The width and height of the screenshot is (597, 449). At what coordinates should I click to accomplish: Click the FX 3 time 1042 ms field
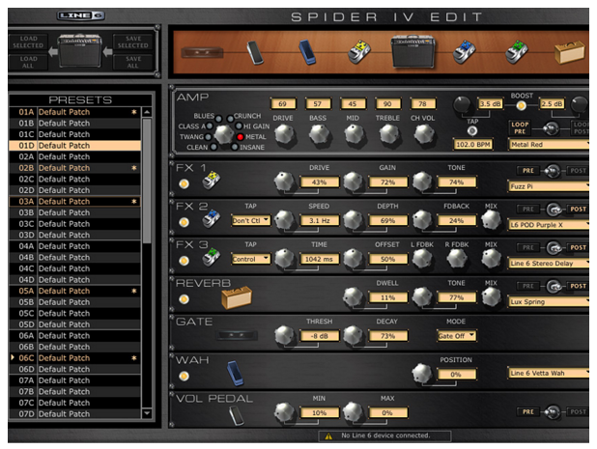[x=320, y=259]
